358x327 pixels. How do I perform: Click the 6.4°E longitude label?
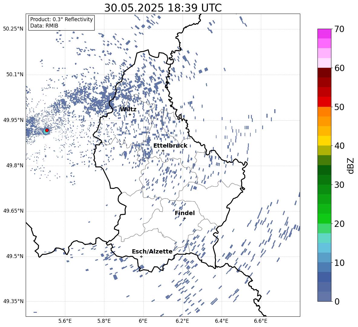coord(221,321)
